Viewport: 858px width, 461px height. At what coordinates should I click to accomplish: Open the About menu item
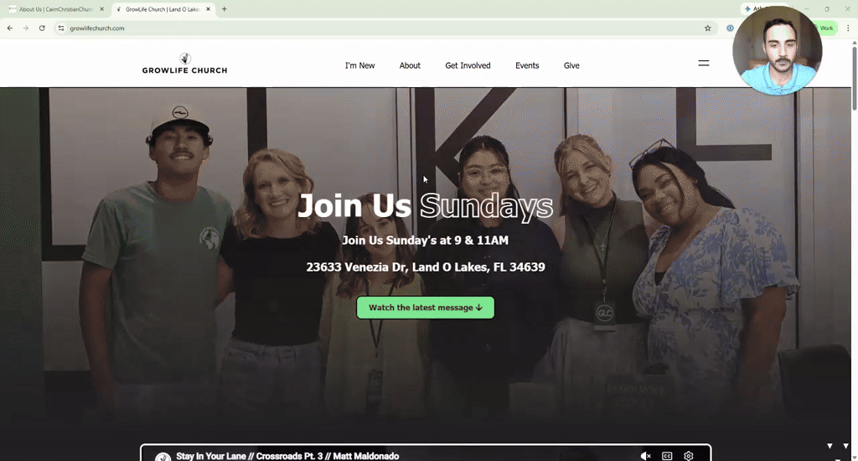pos(410,65)
